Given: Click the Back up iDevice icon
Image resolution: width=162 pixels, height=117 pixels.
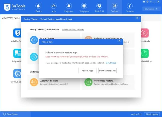Looking at the screenshot, I should point(34,40).
